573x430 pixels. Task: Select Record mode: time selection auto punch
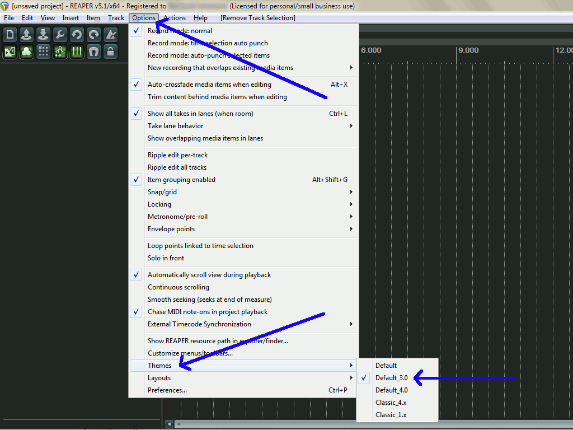243,43
